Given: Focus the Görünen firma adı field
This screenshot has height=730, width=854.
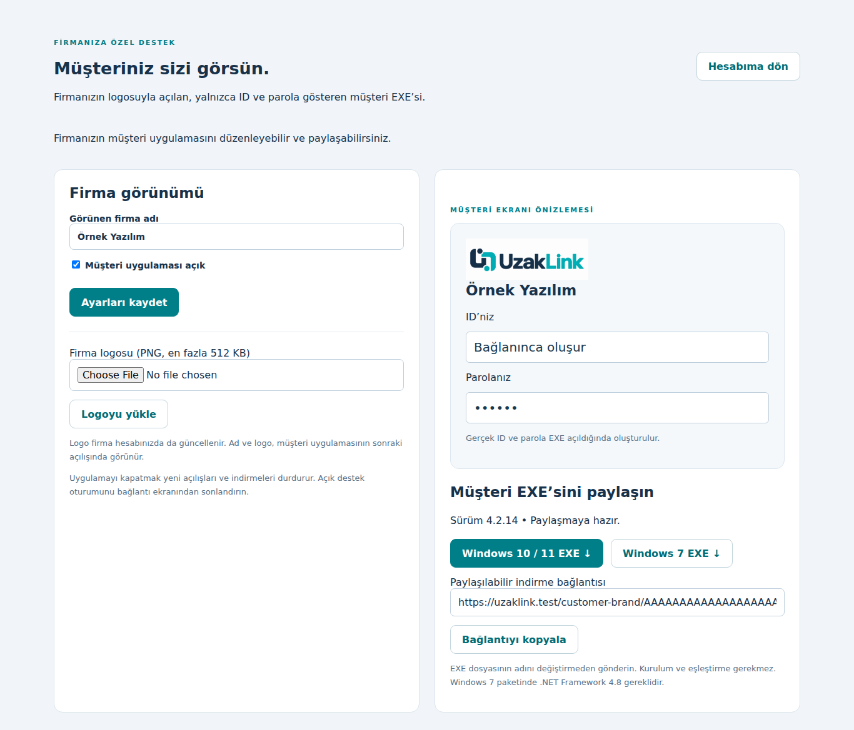Looking at the screenshot, I should (236, 237).
